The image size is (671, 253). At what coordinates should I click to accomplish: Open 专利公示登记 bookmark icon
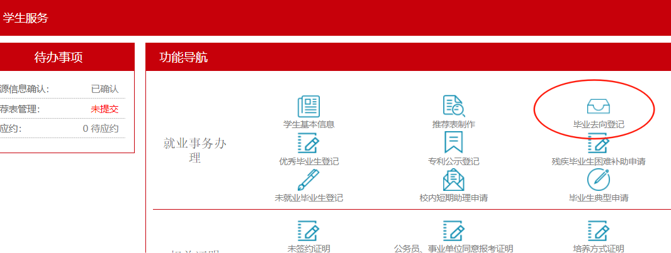pos(453,143)
